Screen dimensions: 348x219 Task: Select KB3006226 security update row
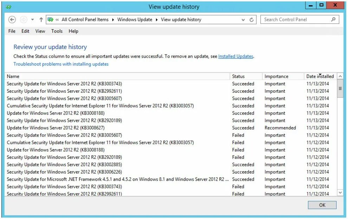click(170, 172)
